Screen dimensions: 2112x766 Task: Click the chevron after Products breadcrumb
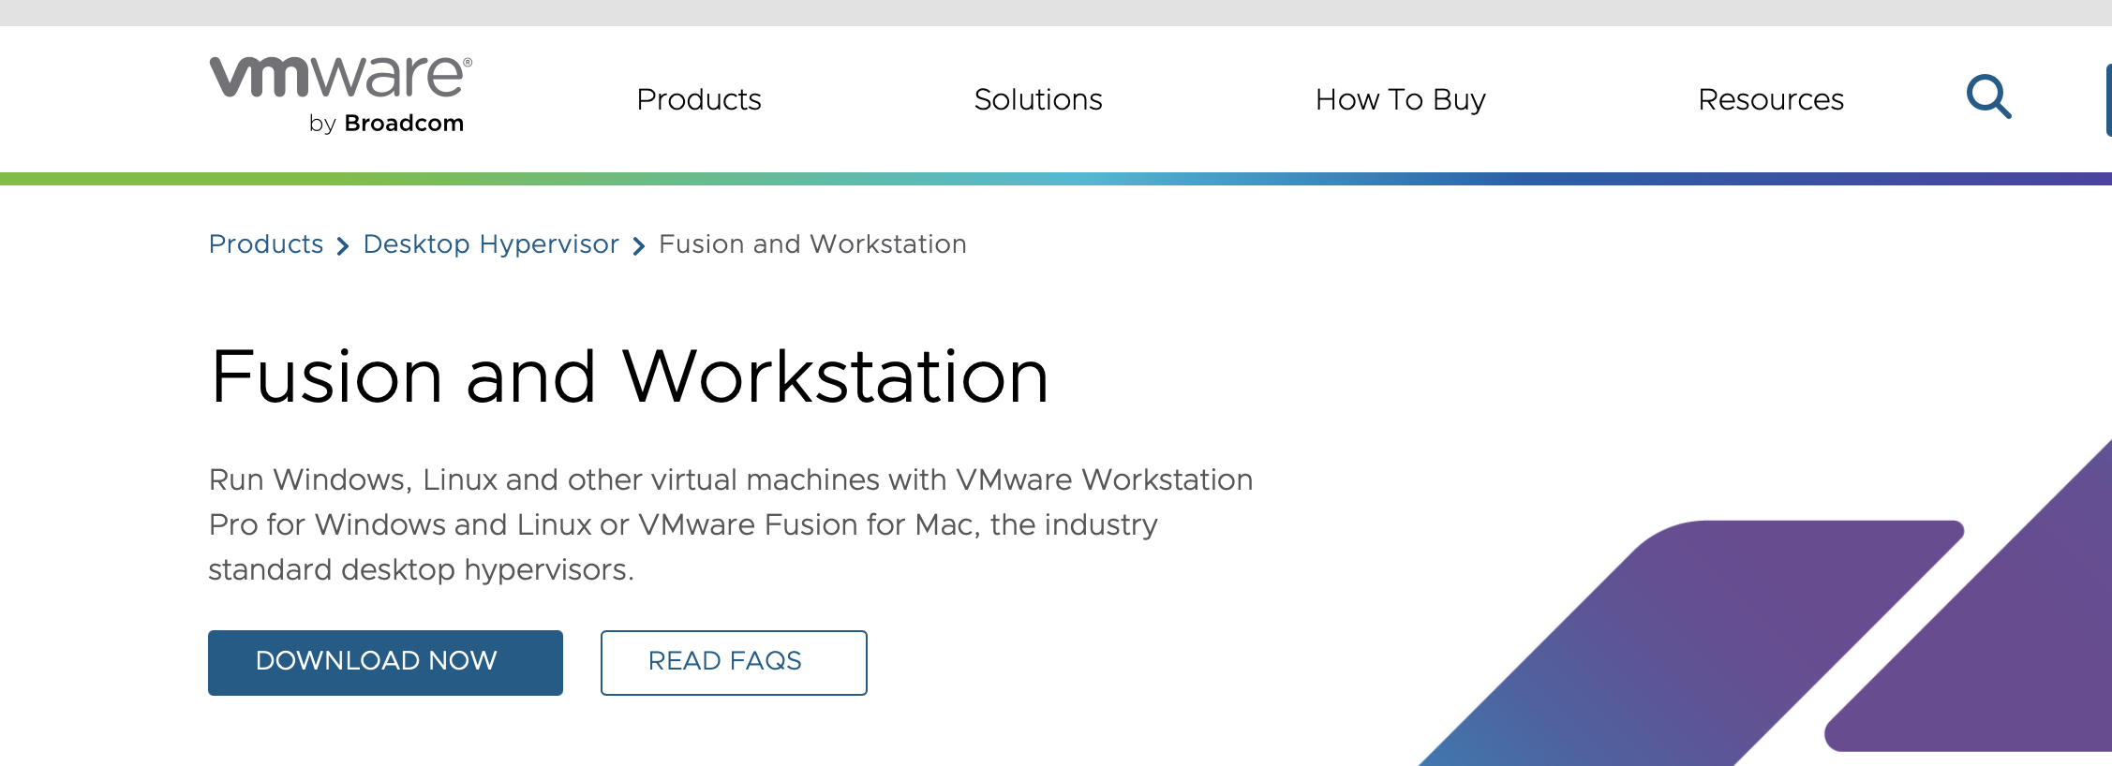(x=343, y=246)
